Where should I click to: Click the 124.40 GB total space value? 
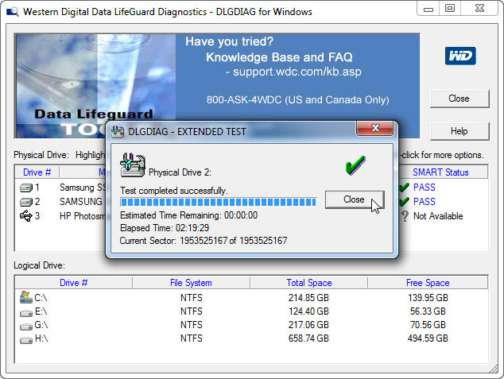308,311
